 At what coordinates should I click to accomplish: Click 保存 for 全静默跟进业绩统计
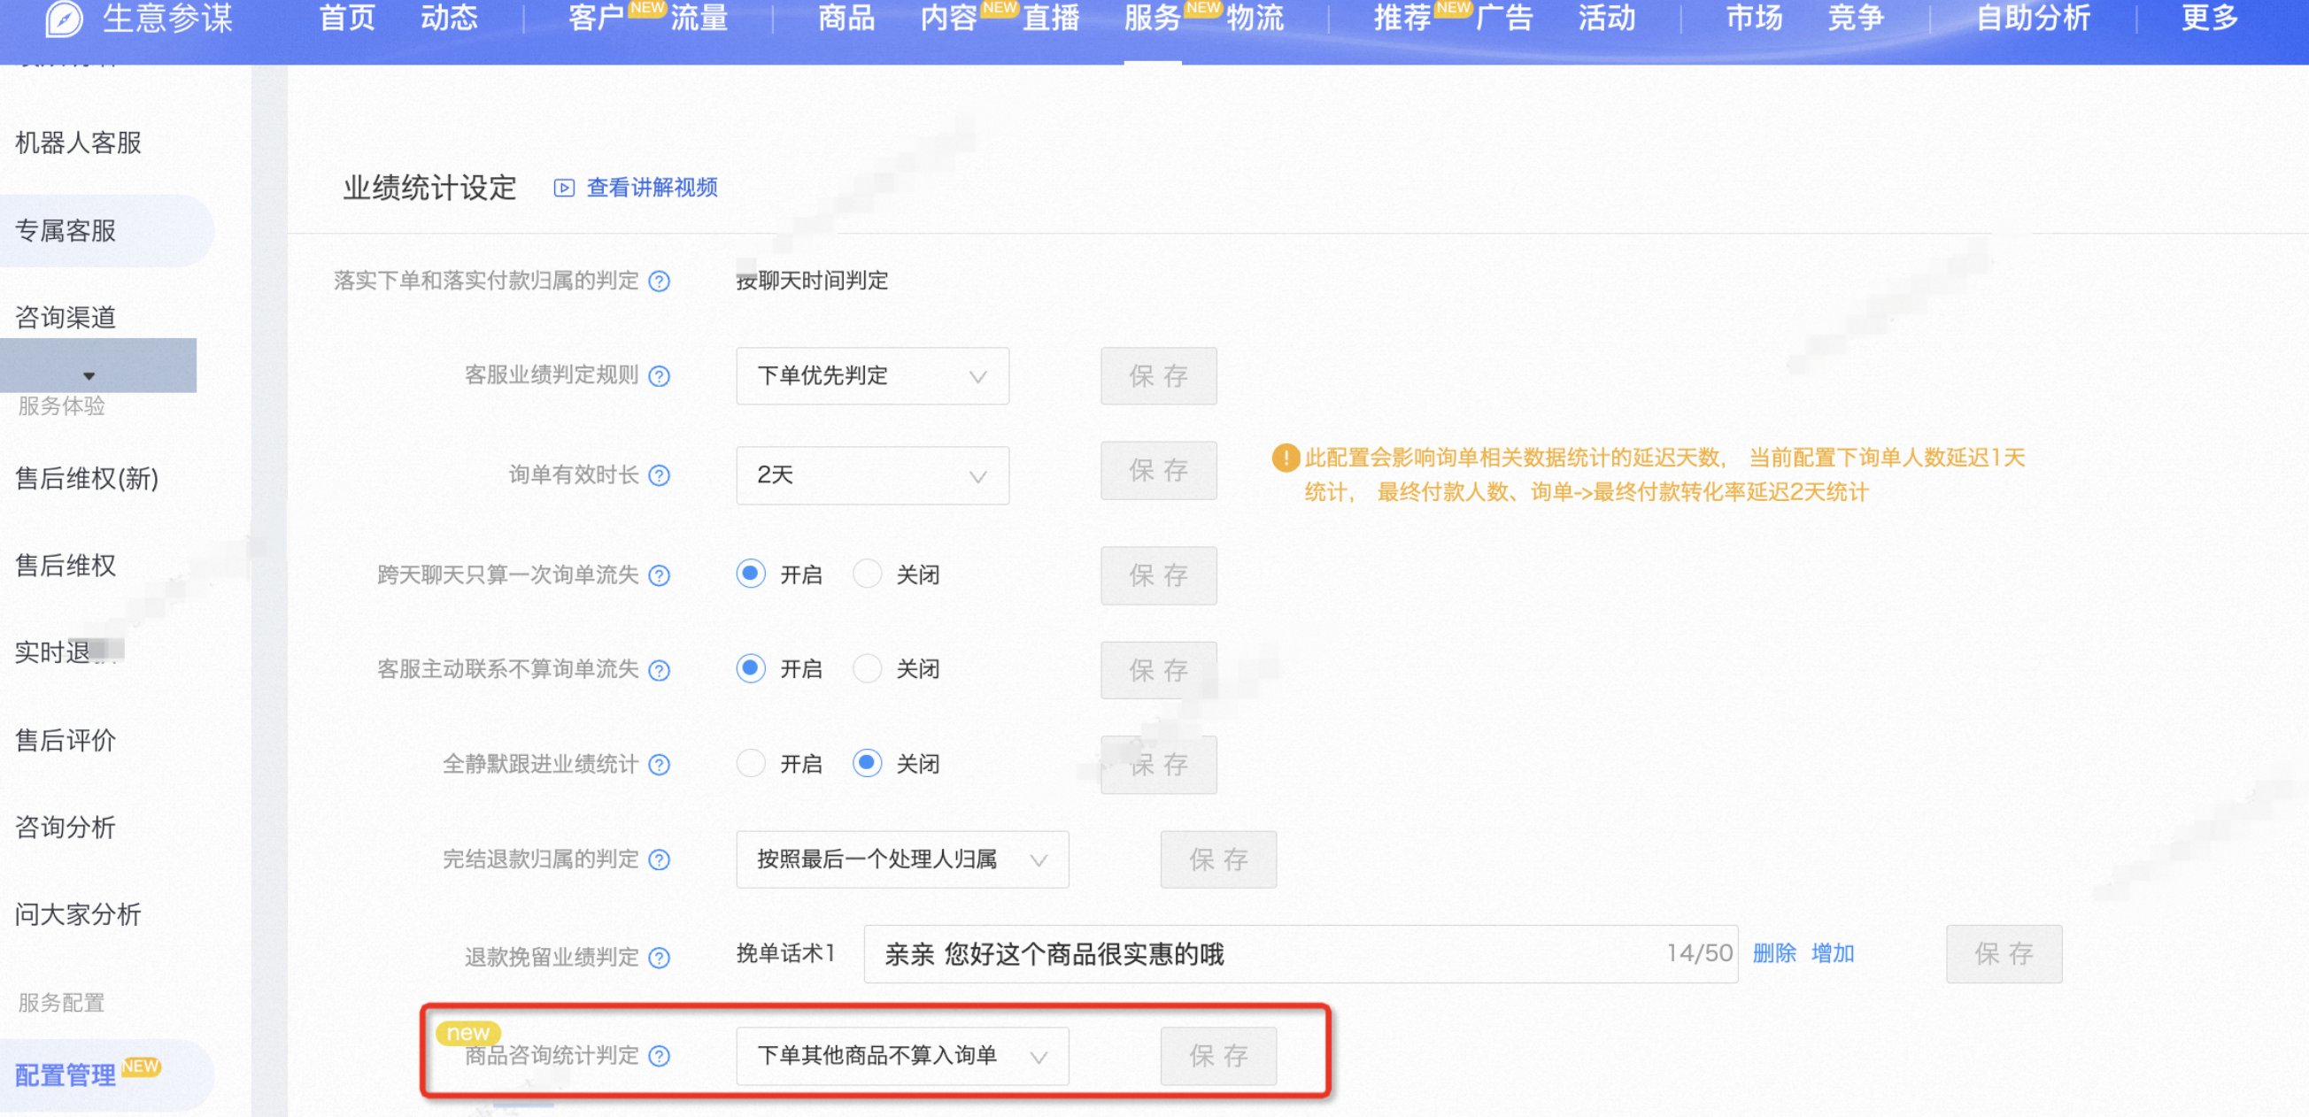coord(1158,765)
